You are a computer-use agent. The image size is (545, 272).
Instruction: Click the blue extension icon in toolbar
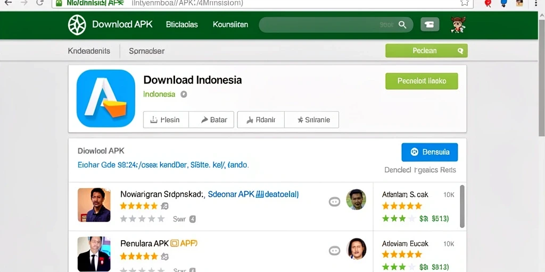(x=503, y=4)
